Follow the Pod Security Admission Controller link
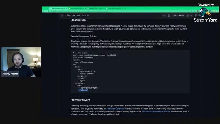220x124 pixels. [156, 111]
